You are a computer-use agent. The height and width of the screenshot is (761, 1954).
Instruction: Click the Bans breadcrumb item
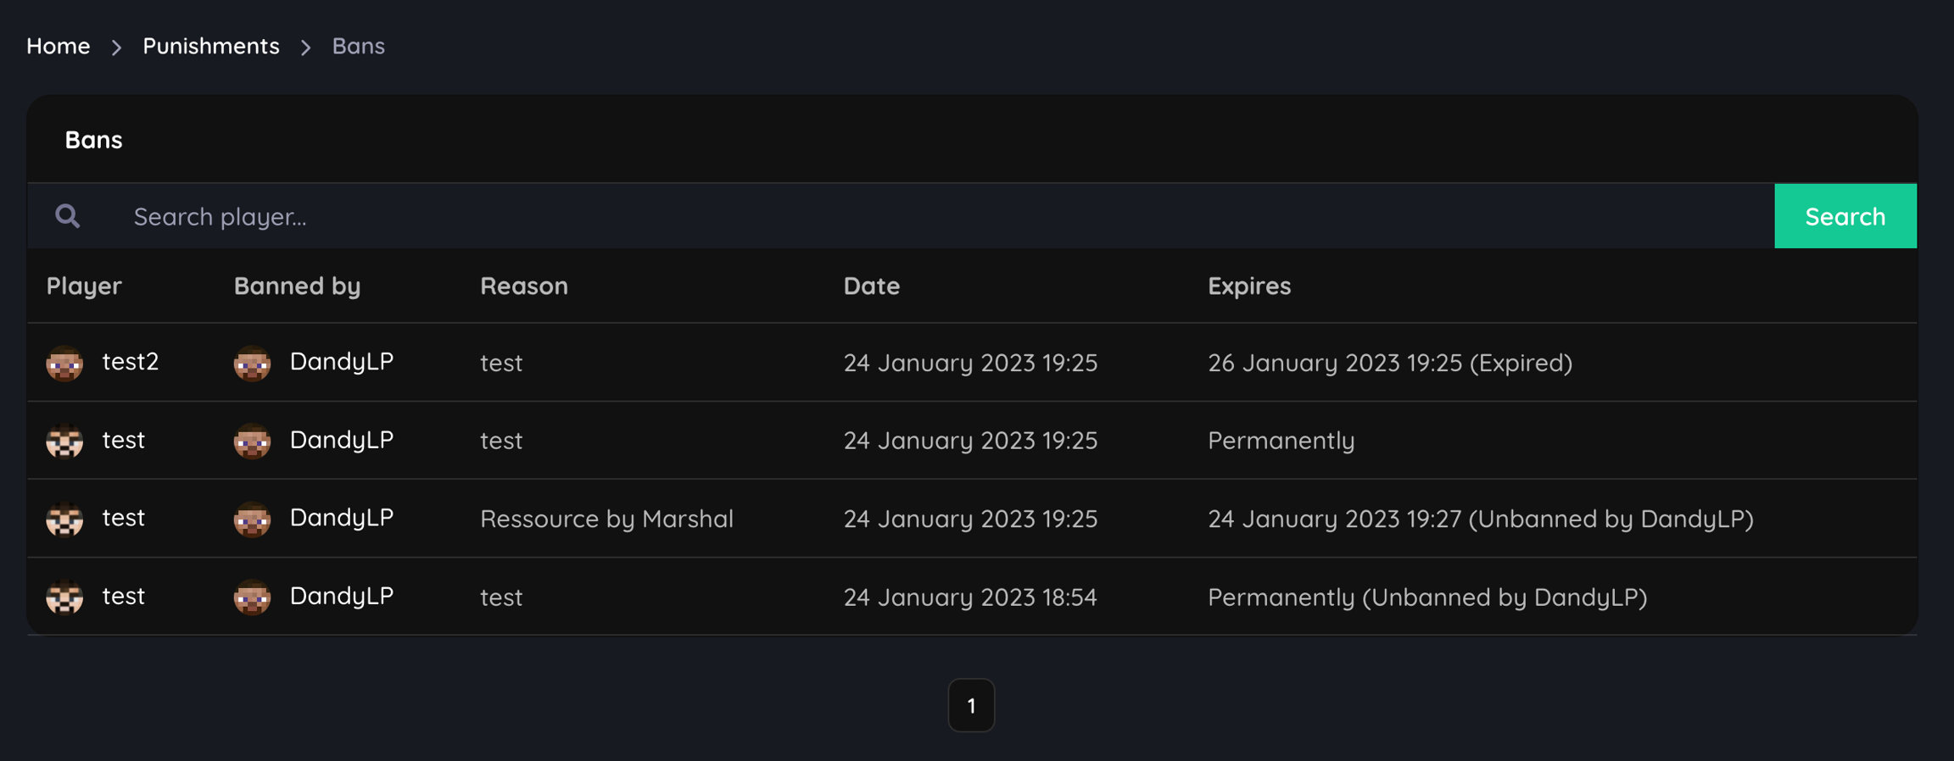pyautogui.click(x=358, y=46)
